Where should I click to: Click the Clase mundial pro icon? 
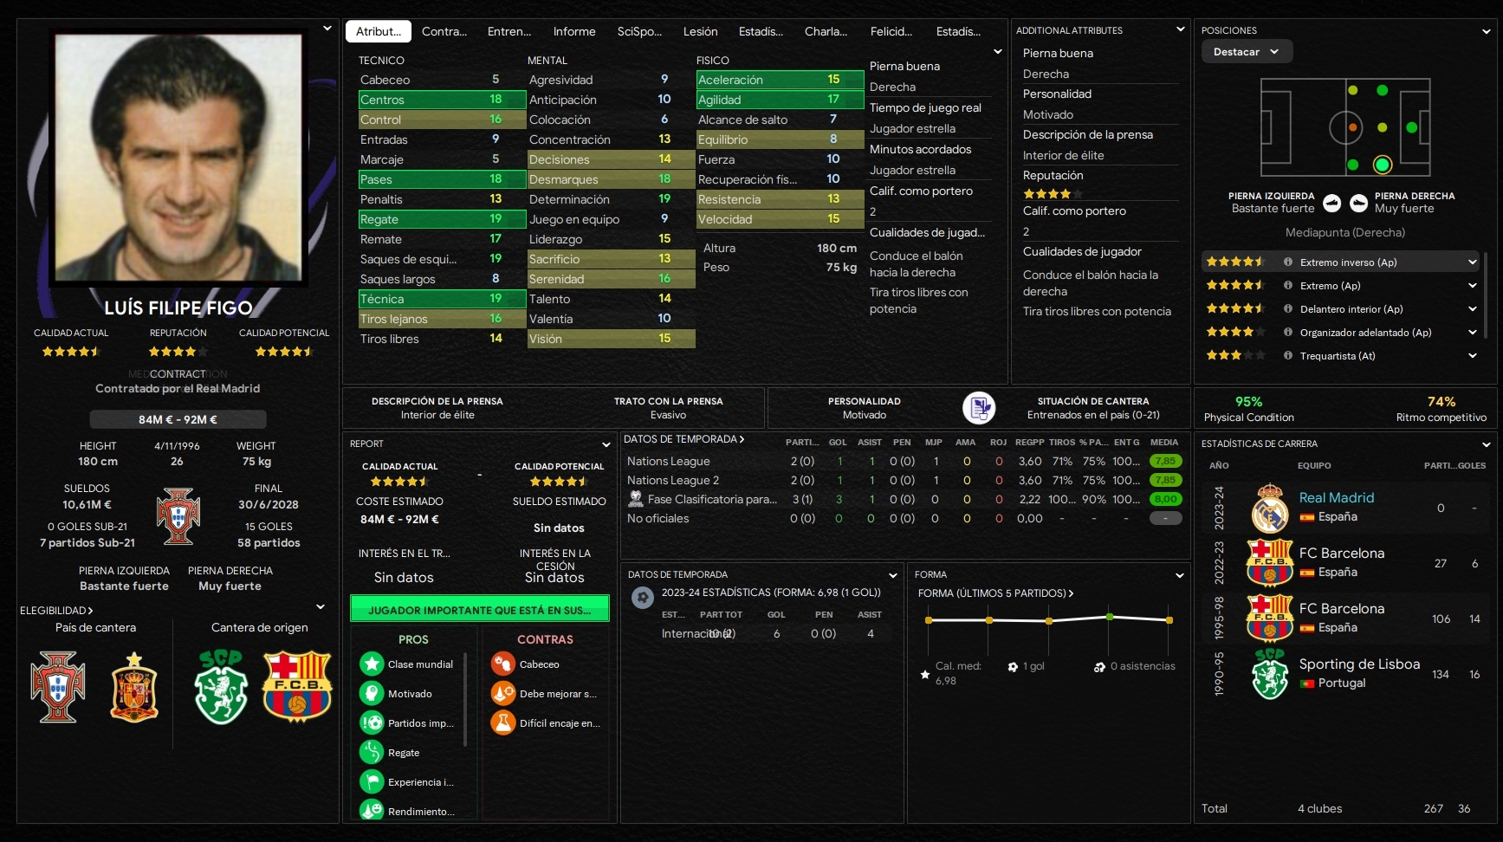[x=372, y=664]
